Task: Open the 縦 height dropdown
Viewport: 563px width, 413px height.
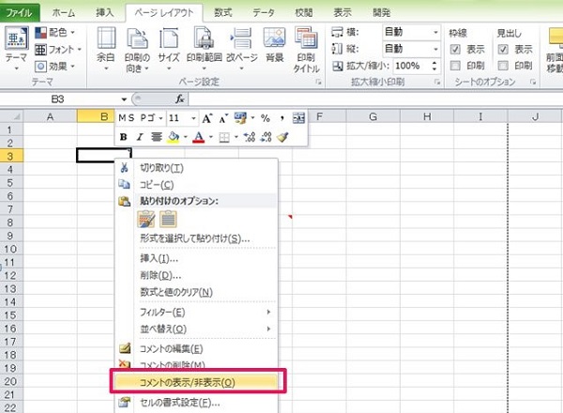Action: pyautogui.click(x=435, y=49)
